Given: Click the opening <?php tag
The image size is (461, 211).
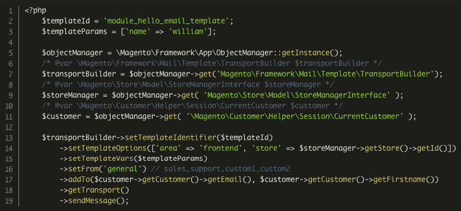Looking at the screenshot, I should [x=35, y=11].
